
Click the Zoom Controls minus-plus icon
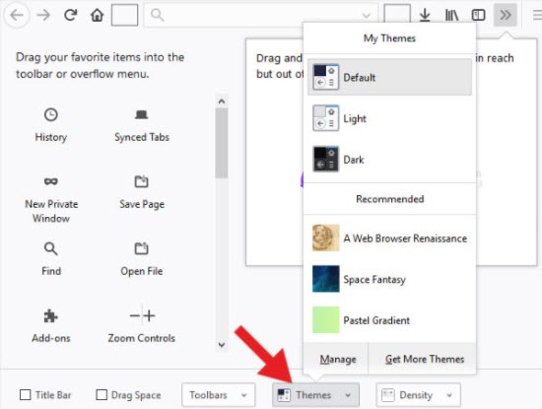click(142, 315)
